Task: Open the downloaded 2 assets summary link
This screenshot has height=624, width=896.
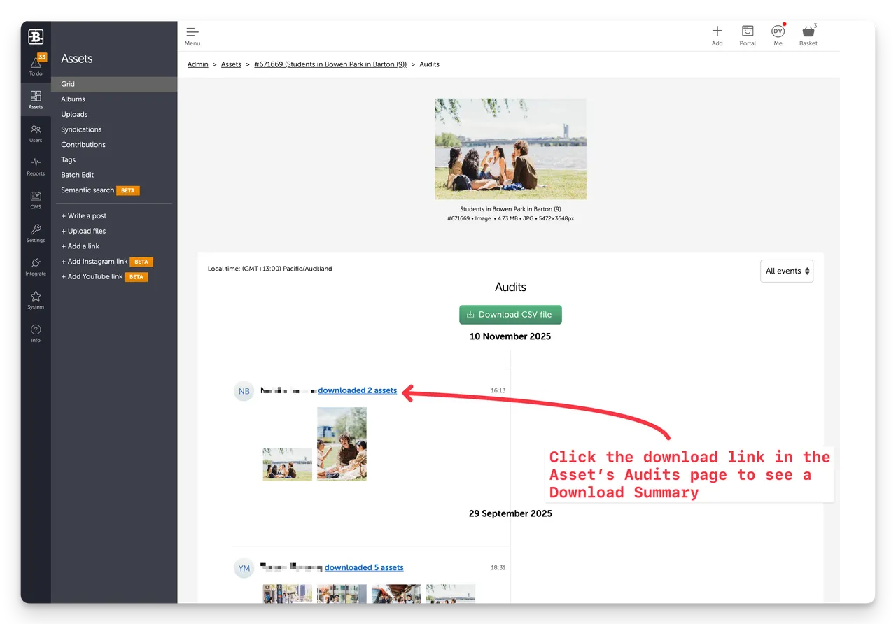Action: tap(358, 390)
